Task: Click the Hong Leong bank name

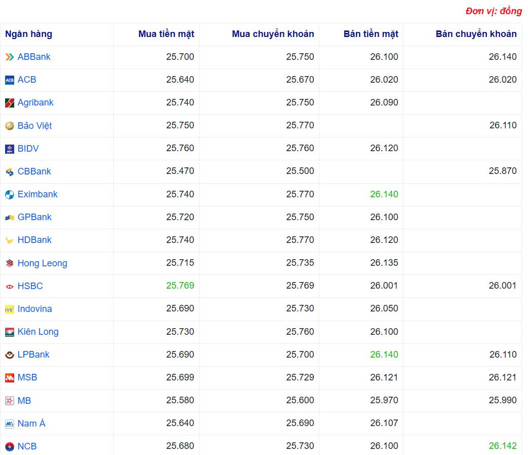Action: [42, 263]
